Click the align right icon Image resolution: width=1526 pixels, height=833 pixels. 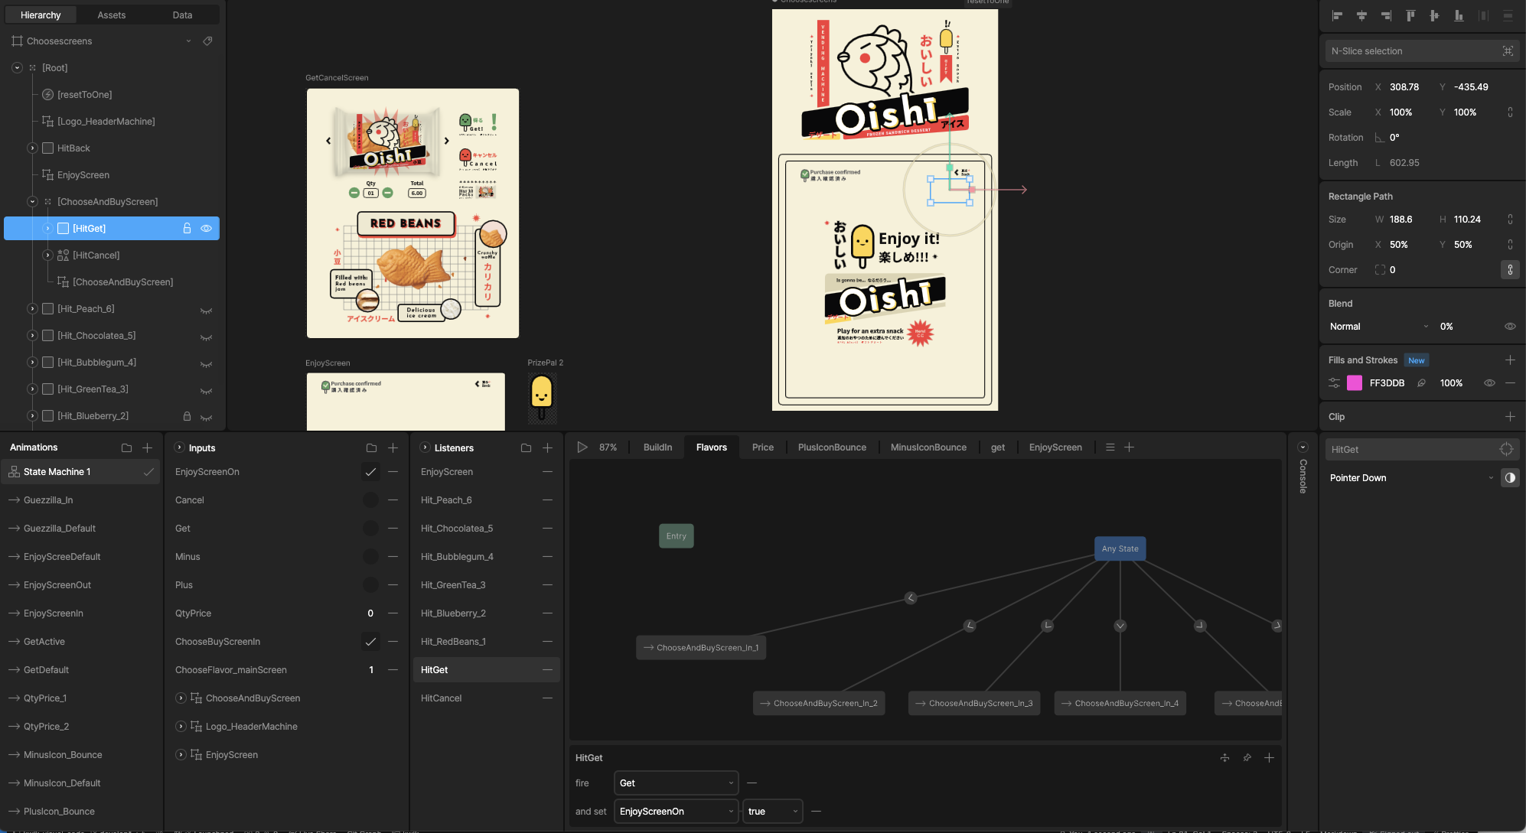point(1386,15)
